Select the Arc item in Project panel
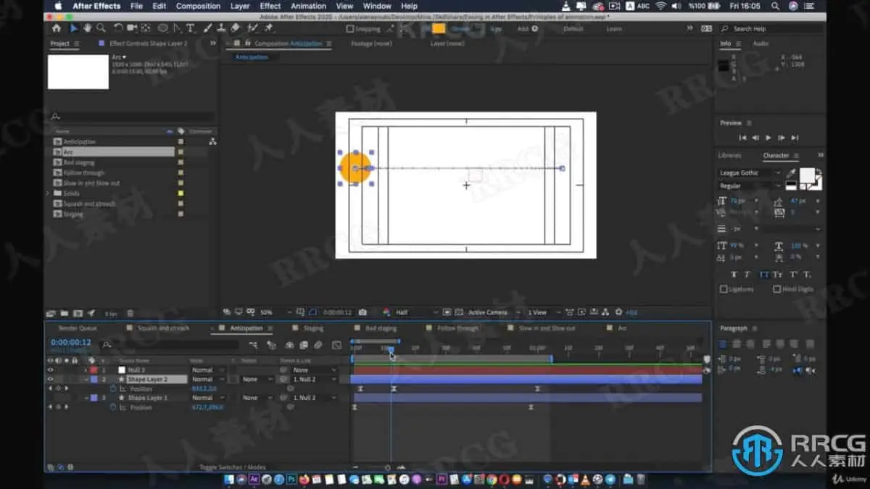870x489 pixels. [x=113, y=152]
